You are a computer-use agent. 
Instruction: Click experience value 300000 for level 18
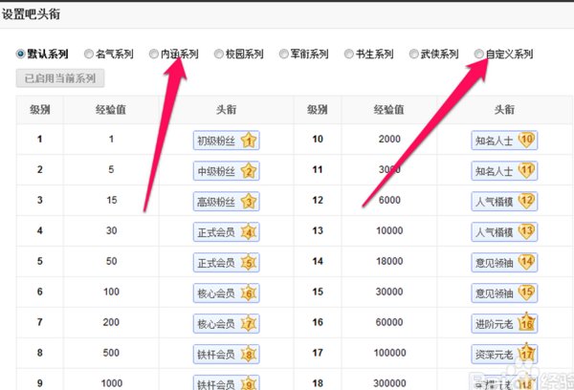(390, 383)
